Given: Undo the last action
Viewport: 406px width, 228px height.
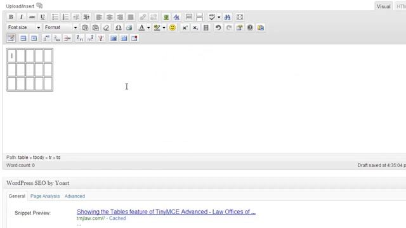Looking at the screenshot, I should pyautogui.click(x=218, y=28).
